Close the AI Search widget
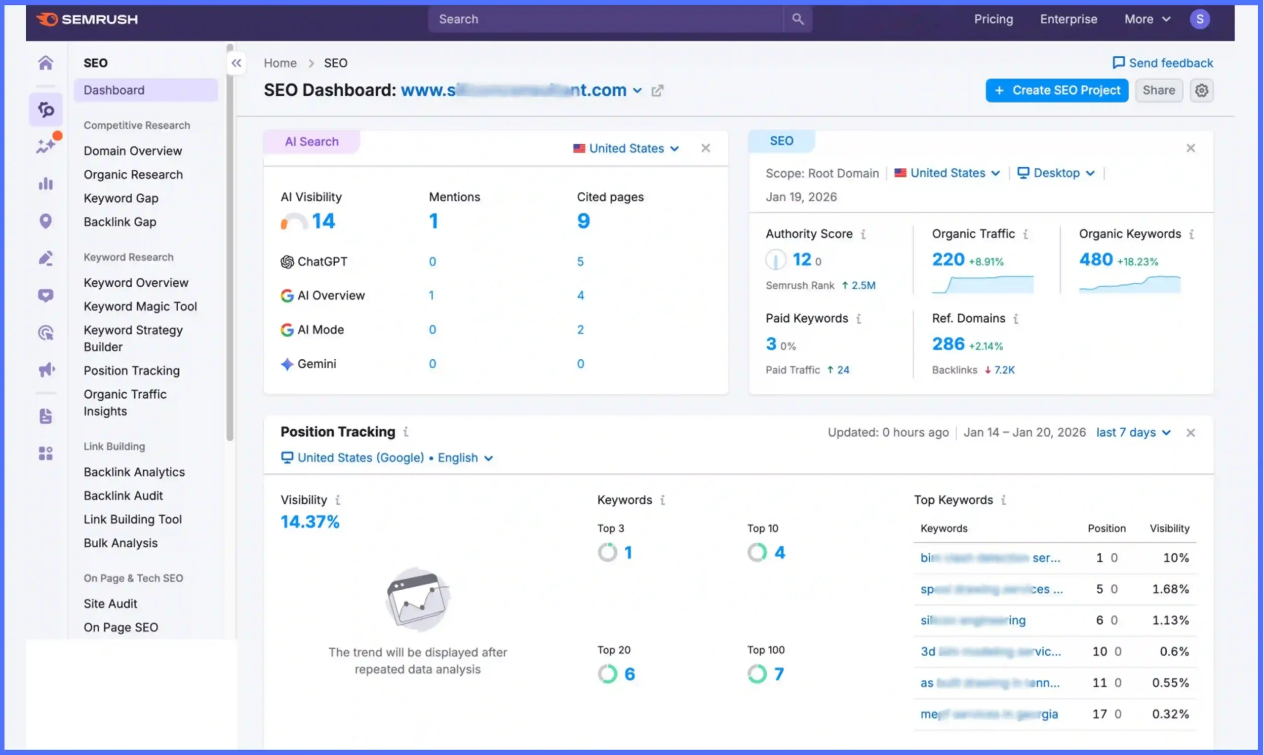 coord(705,148)
